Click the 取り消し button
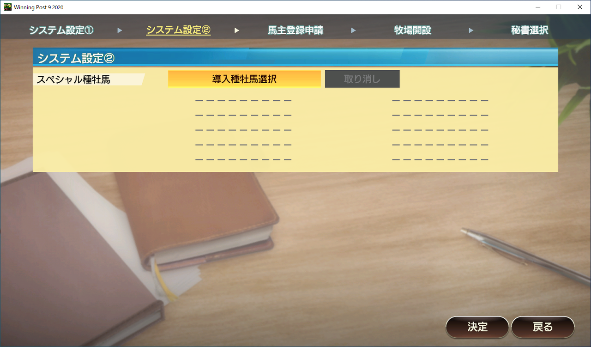 point(362,79)
